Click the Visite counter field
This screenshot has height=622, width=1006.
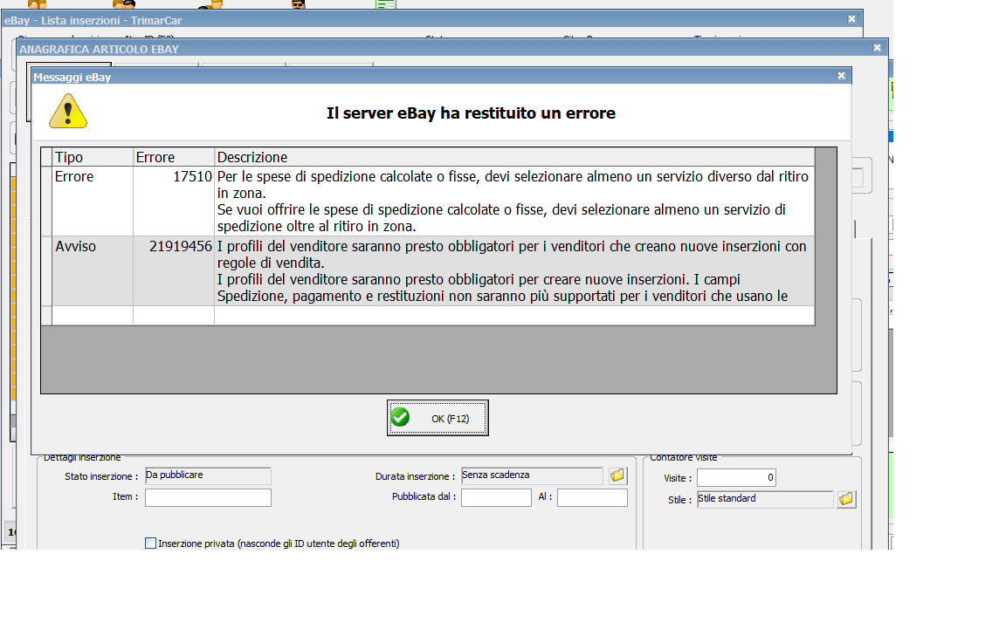click(736, 478)
